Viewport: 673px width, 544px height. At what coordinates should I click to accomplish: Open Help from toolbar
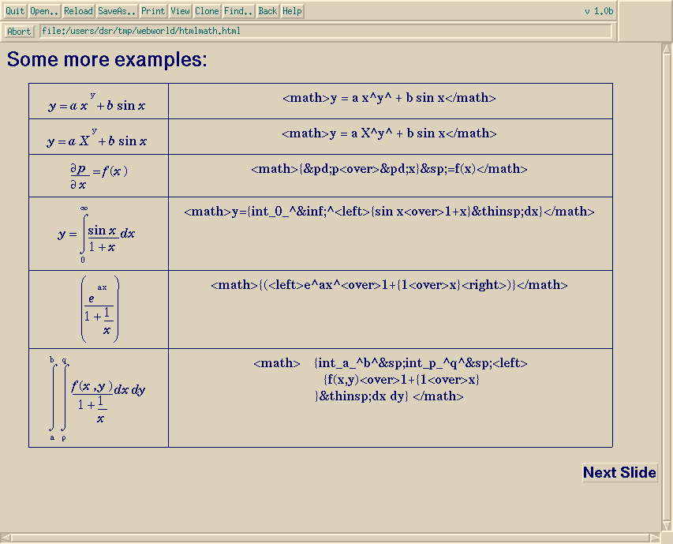tap(292, 11)
